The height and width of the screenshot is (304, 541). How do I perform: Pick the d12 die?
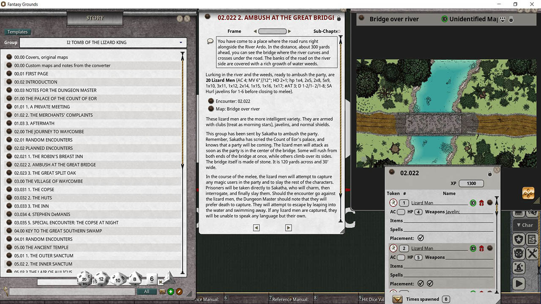point(101,279)
